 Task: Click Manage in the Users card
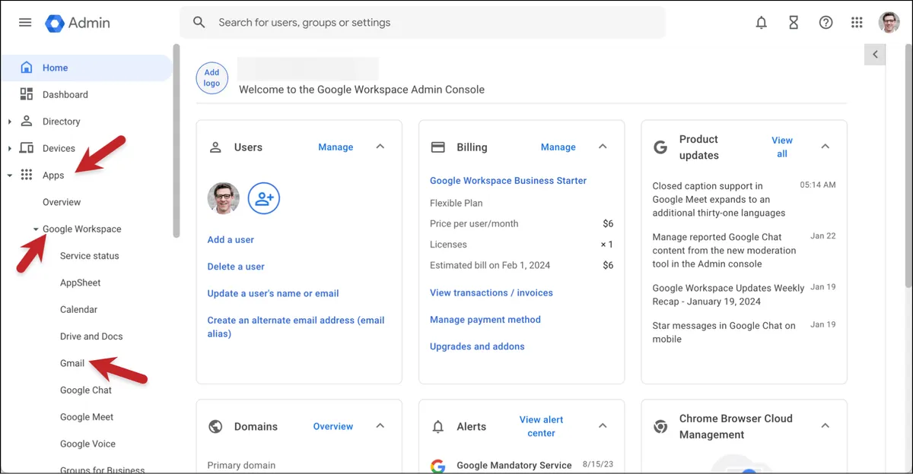pyautogui.click(x=336, y=147)
